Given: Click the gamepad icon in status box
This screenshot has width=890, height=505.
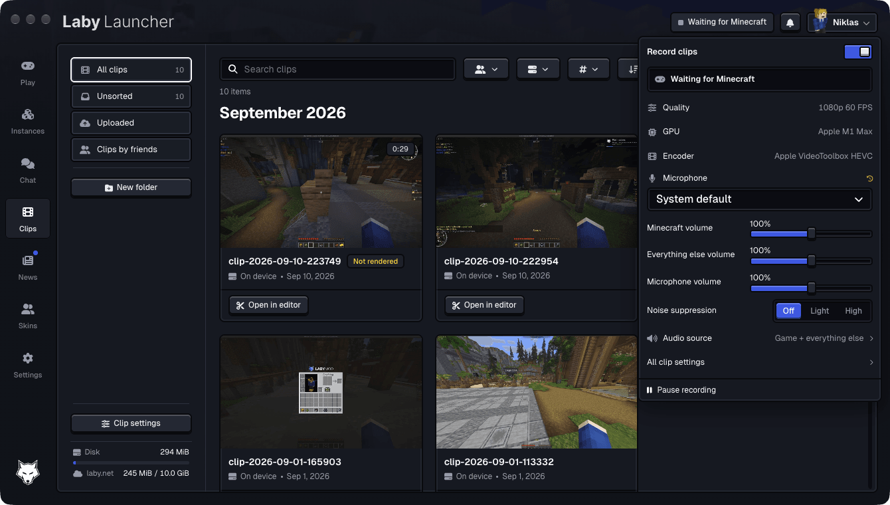Looking at the screenshot, I should (x=660, y=79).
